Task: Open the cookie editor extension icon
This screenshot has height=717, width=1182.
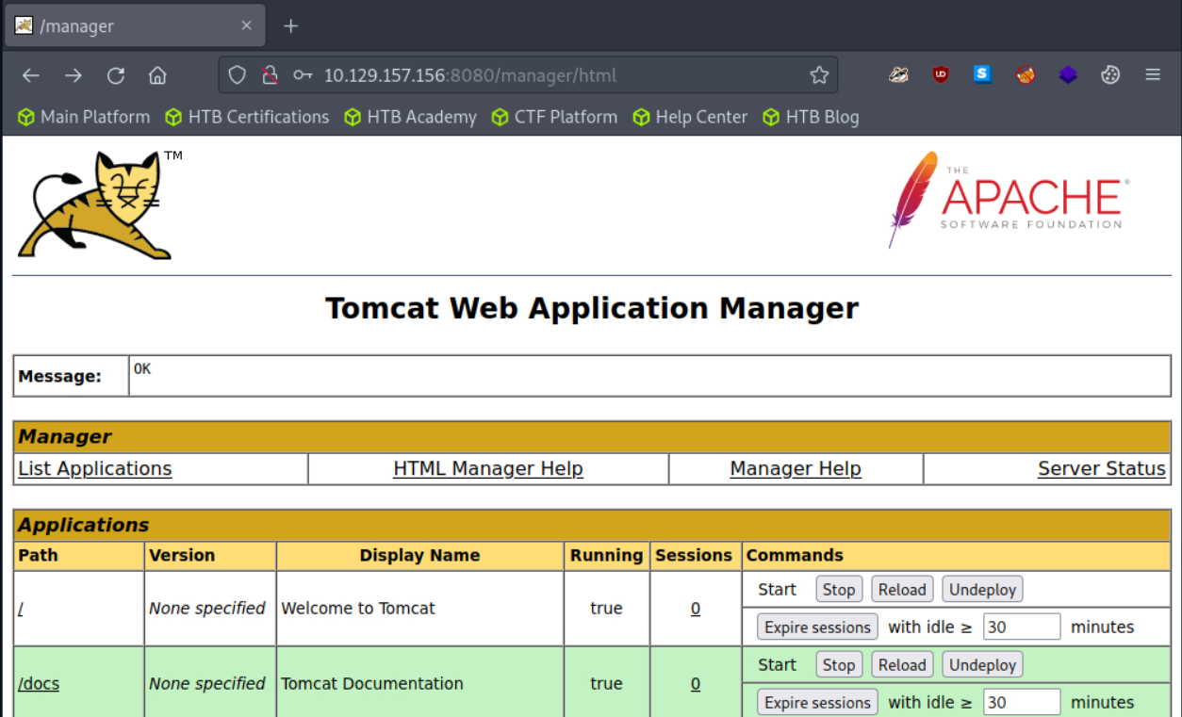Action: click(x=1110, y=74)
